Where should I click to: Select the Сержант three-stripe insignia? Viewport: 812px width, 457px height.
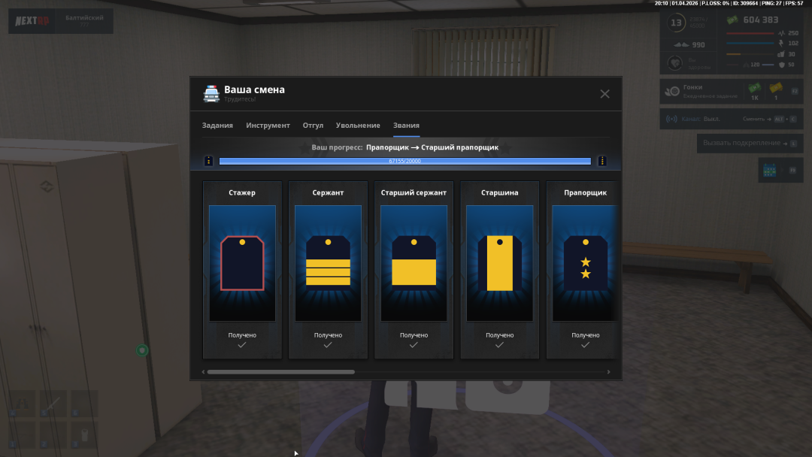pyautogui.click(x=328, y=263)
